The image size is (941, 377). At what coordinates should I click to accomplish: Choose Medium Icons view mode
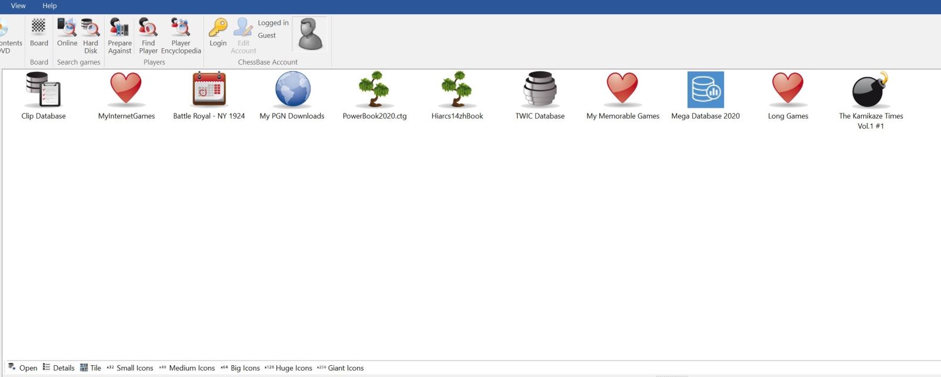(x=187, y=368)
